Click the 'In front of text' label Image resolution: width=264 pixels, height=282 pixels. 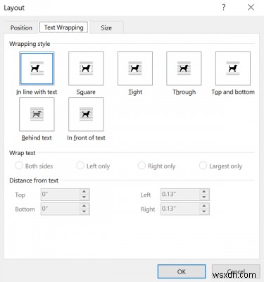coord(86,137)
